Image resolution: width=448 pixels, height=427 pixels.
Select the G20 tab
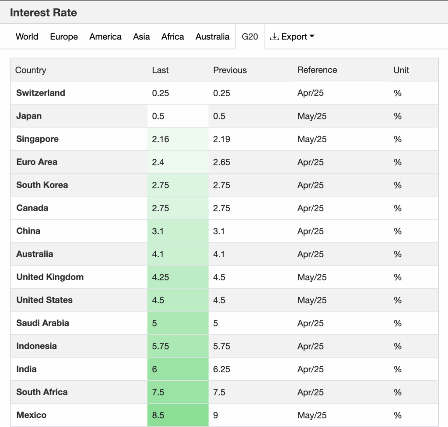[250, 37]
